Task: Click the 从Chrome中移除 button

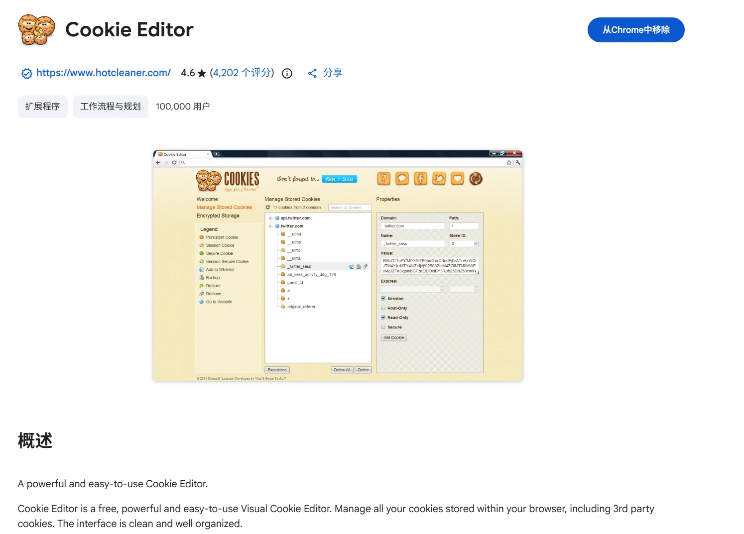Action: click(x=636, y=30)
